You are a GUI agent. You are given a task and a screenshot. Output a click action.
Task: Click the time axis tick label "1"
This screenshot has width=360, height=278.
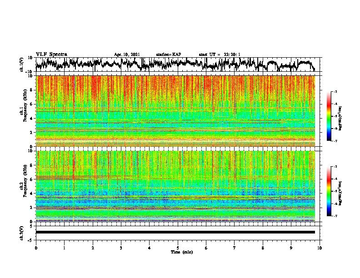coord(64,248)
